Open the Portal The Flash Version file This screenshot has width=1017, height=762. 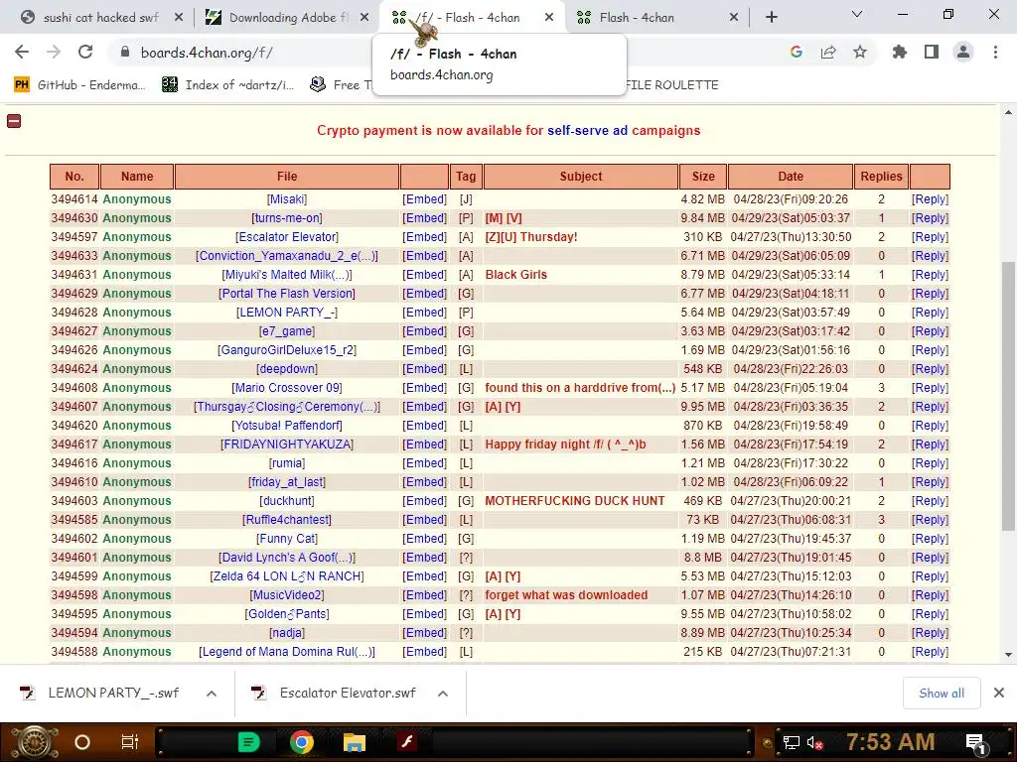click(287, 294)
